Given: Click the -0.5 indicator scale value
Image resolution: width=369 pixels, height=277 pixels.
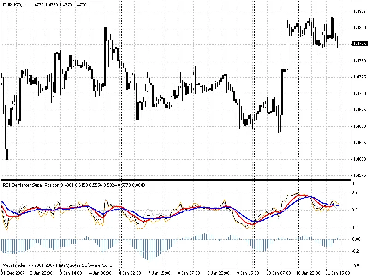Looking at the screenshot, I should point(355,266).
